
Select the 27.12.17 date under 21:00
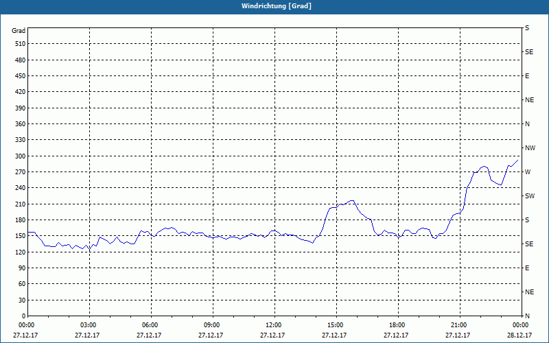click(458, 335)
